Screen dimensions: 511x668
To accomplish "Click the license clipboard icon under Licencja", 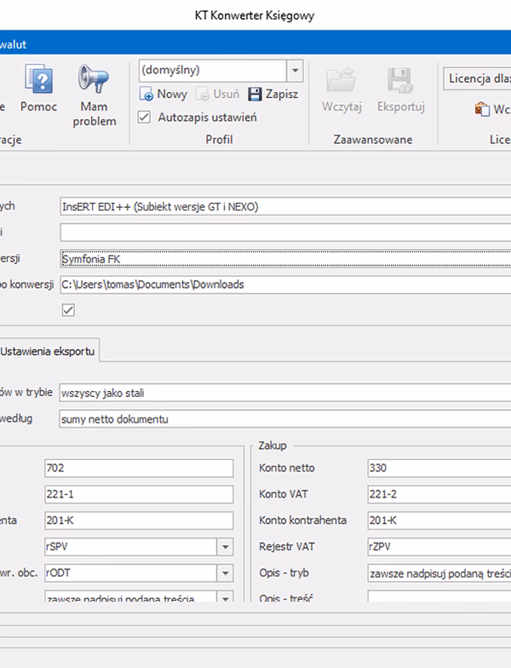I will (481, 109).
